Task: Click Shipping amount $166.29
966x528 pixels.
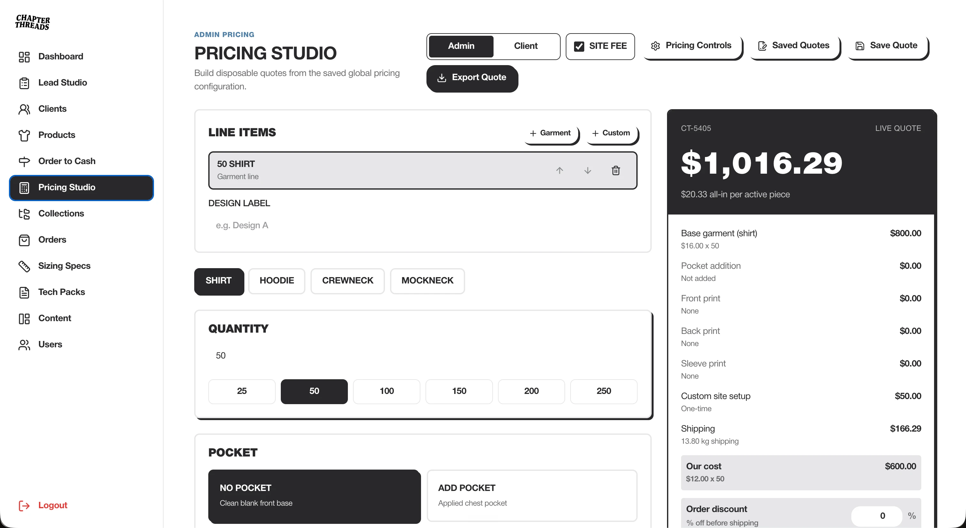Action: click(x=905, y=429)
